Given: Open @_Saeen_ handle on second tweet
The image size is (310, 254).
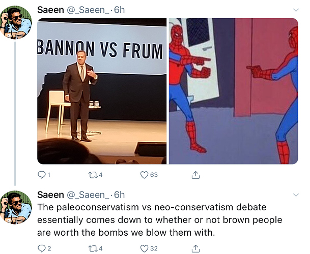Looking at the screenshot, I should coord(88,195).
